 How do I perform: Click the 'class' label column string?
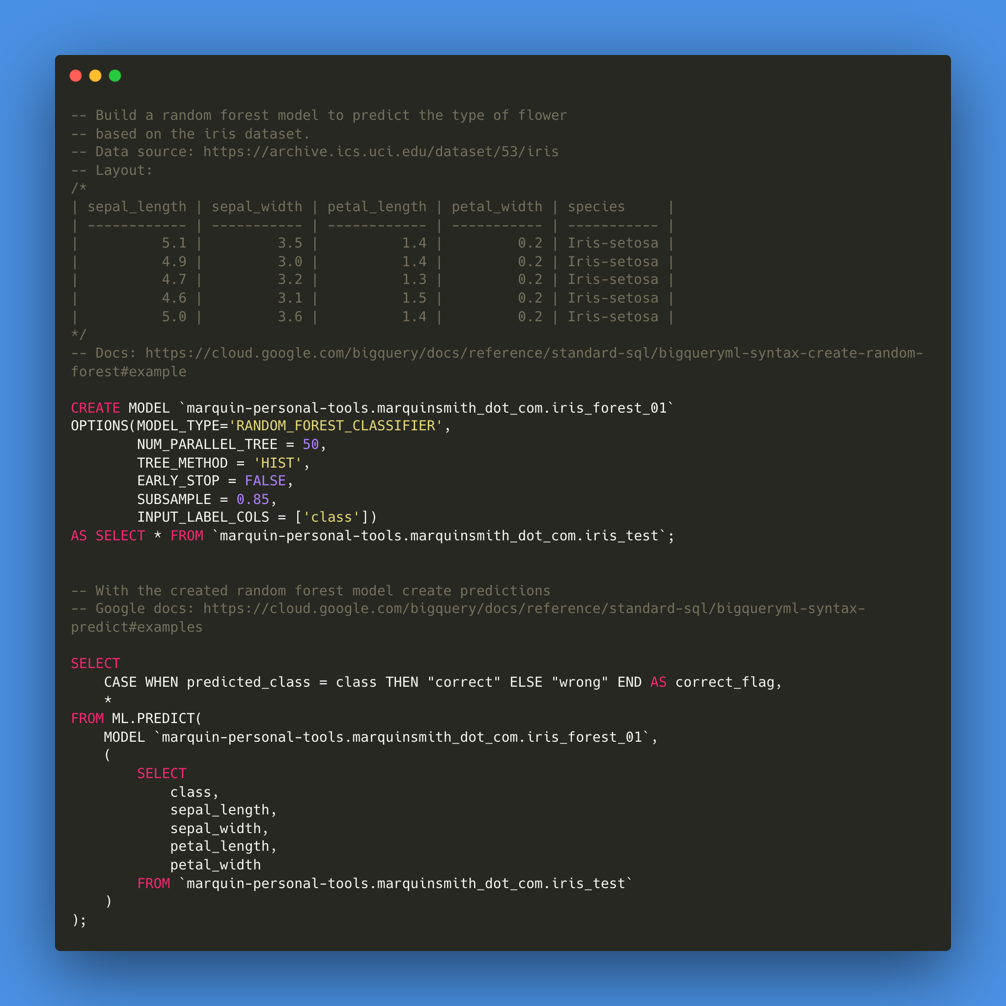tap(331, 517)
